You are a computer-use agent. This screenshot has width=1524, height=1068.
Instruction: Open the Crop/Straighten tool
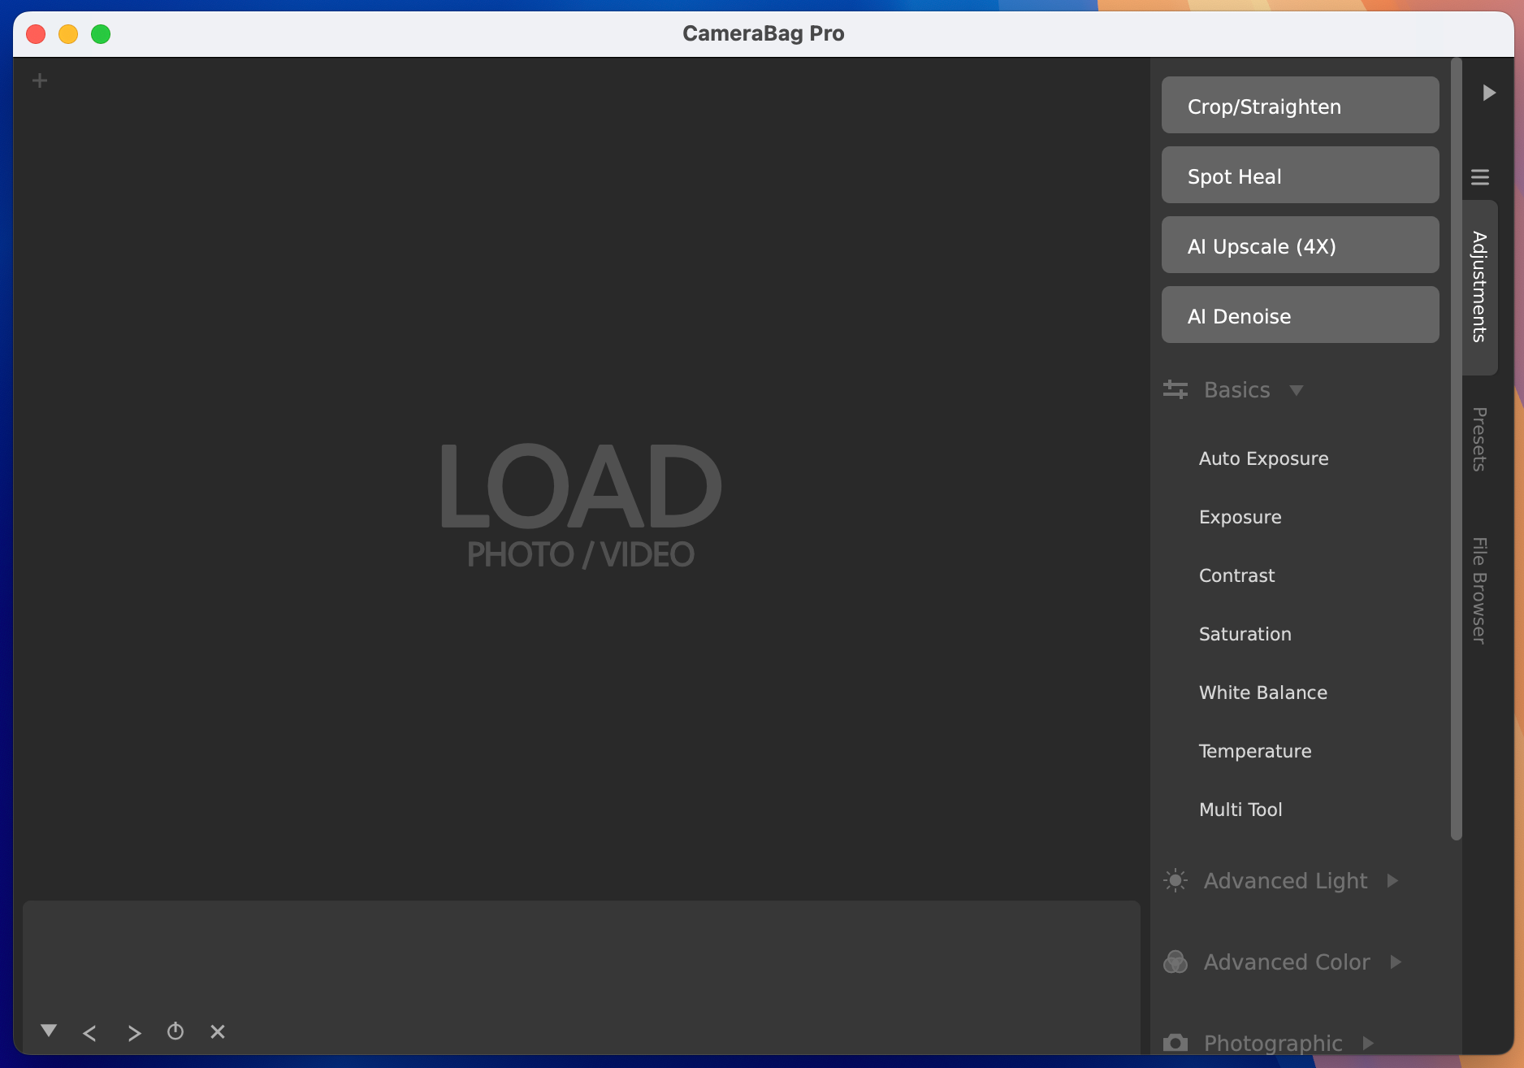point(1299,106)
